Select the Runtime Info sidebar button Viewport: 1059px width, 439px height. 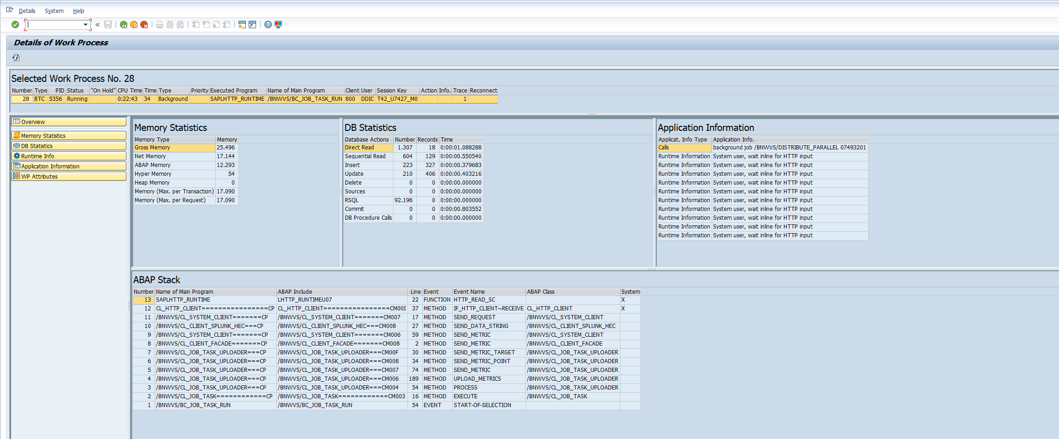pyautogui.click(x=69, y=156)
